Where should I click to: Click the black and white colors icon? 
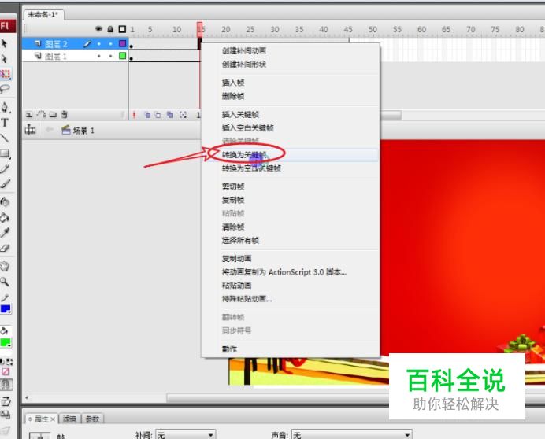click(x=2, y=362)
